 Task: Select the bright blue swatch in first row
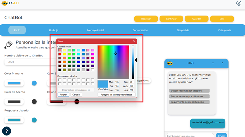(83, 50)
